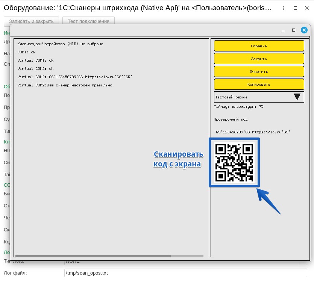Close the outer Оборудование window

(306, 8)
